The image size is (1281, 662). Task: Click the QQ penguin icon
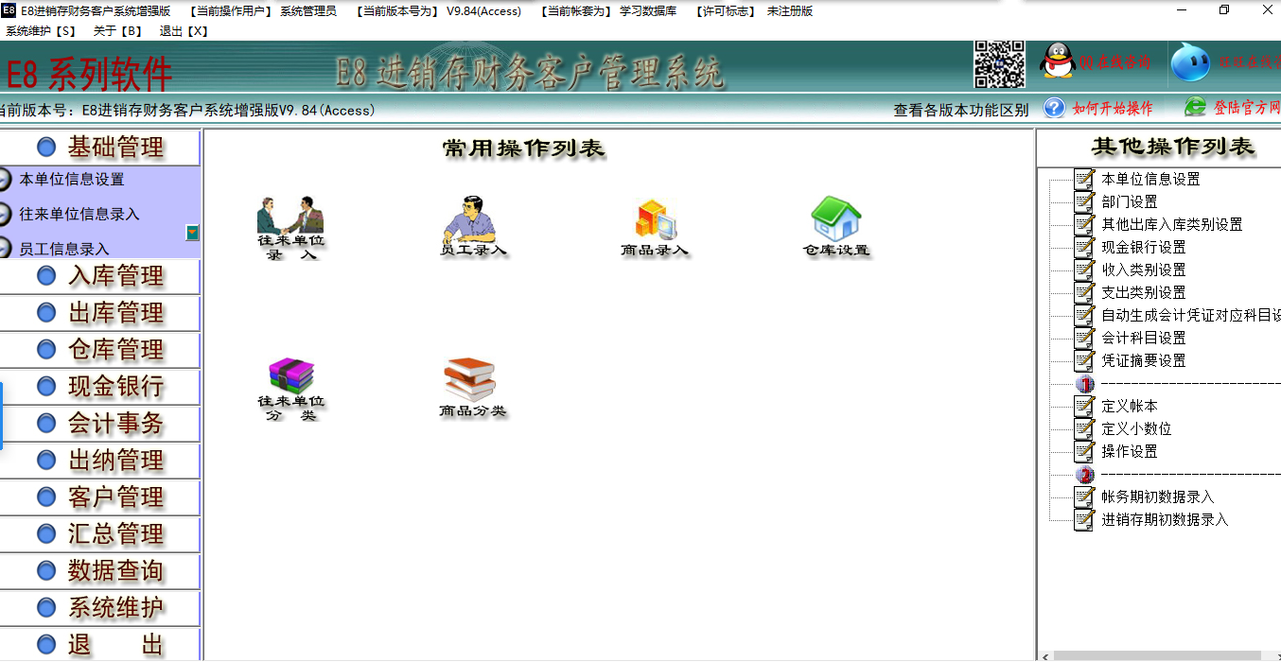click(x=1058, y=61)
